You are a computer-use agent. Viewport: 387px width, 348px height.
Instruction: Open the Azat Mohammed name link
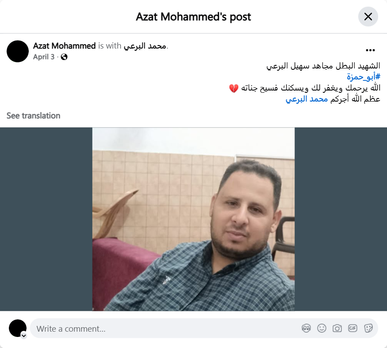click(x=65, y=46)
